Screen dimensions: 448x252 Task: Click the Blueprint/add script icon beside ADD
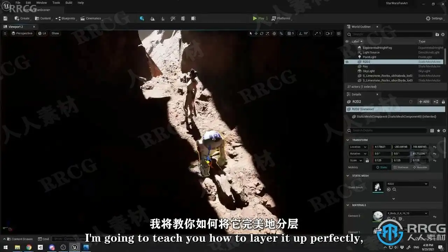tap(436, 101)
